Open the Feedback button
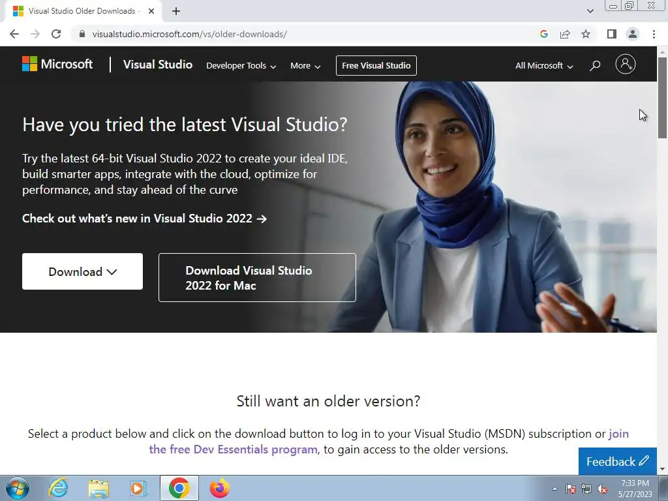 [618, 461]
